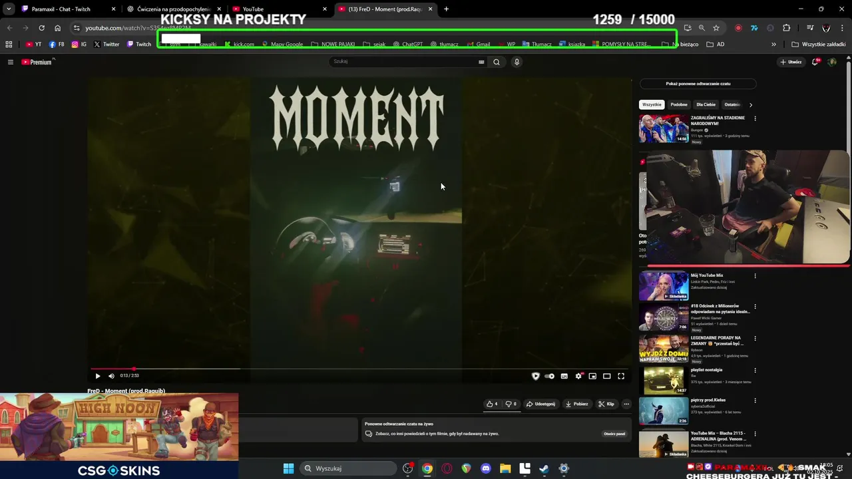Screen dimensions: 852x479
Task: Open Steam from the taskbar
Action: [x=544, y=468]
